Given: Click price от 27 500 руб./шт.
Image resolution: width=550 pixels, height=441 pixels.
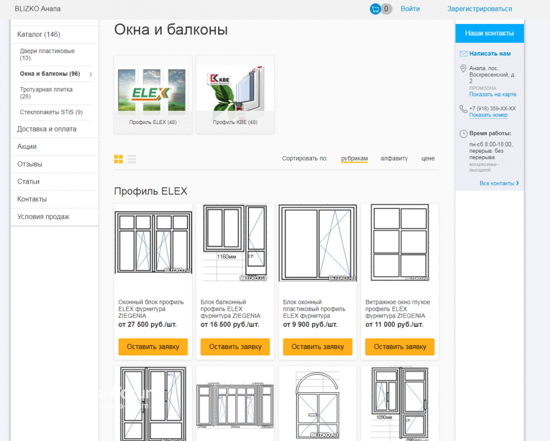Looking at the screenshot, I should click(x=148, y=324).
